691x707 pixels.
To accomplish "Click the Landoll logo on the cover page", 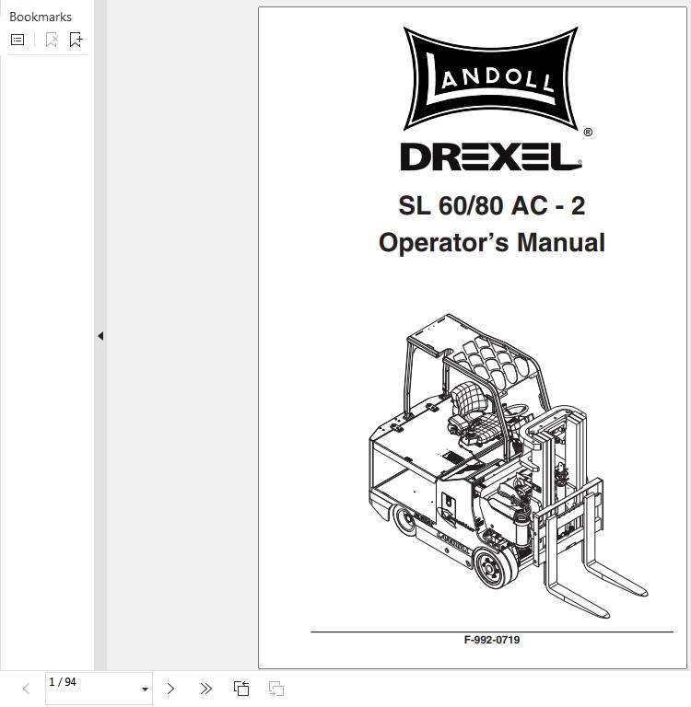I will tap(490, 79).
